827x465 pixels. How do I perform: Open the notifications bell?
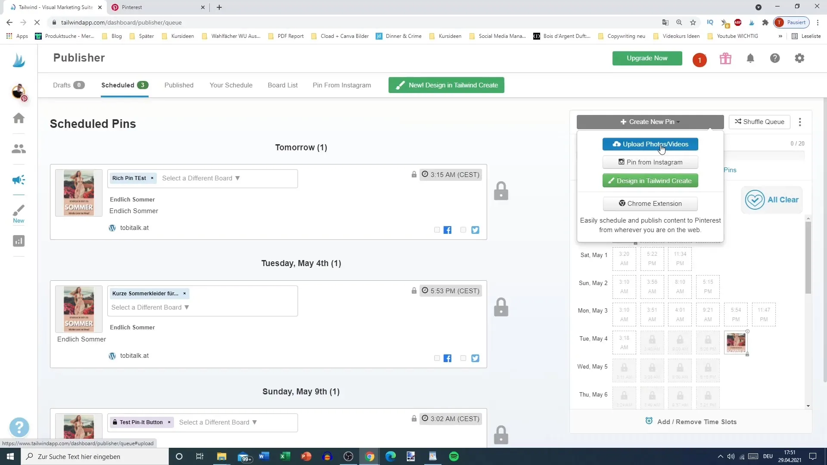coord(750,58)
